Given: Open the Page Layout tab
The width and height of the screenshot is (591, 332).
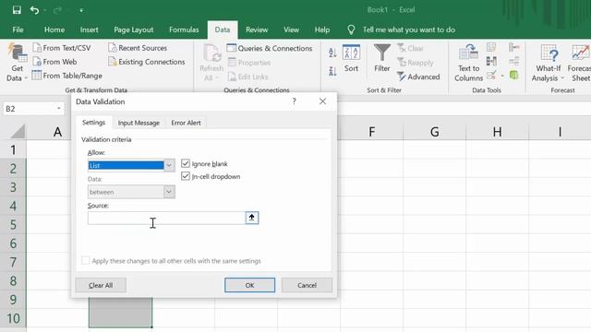Looking at the screenshot, I should tap(133, 30).
